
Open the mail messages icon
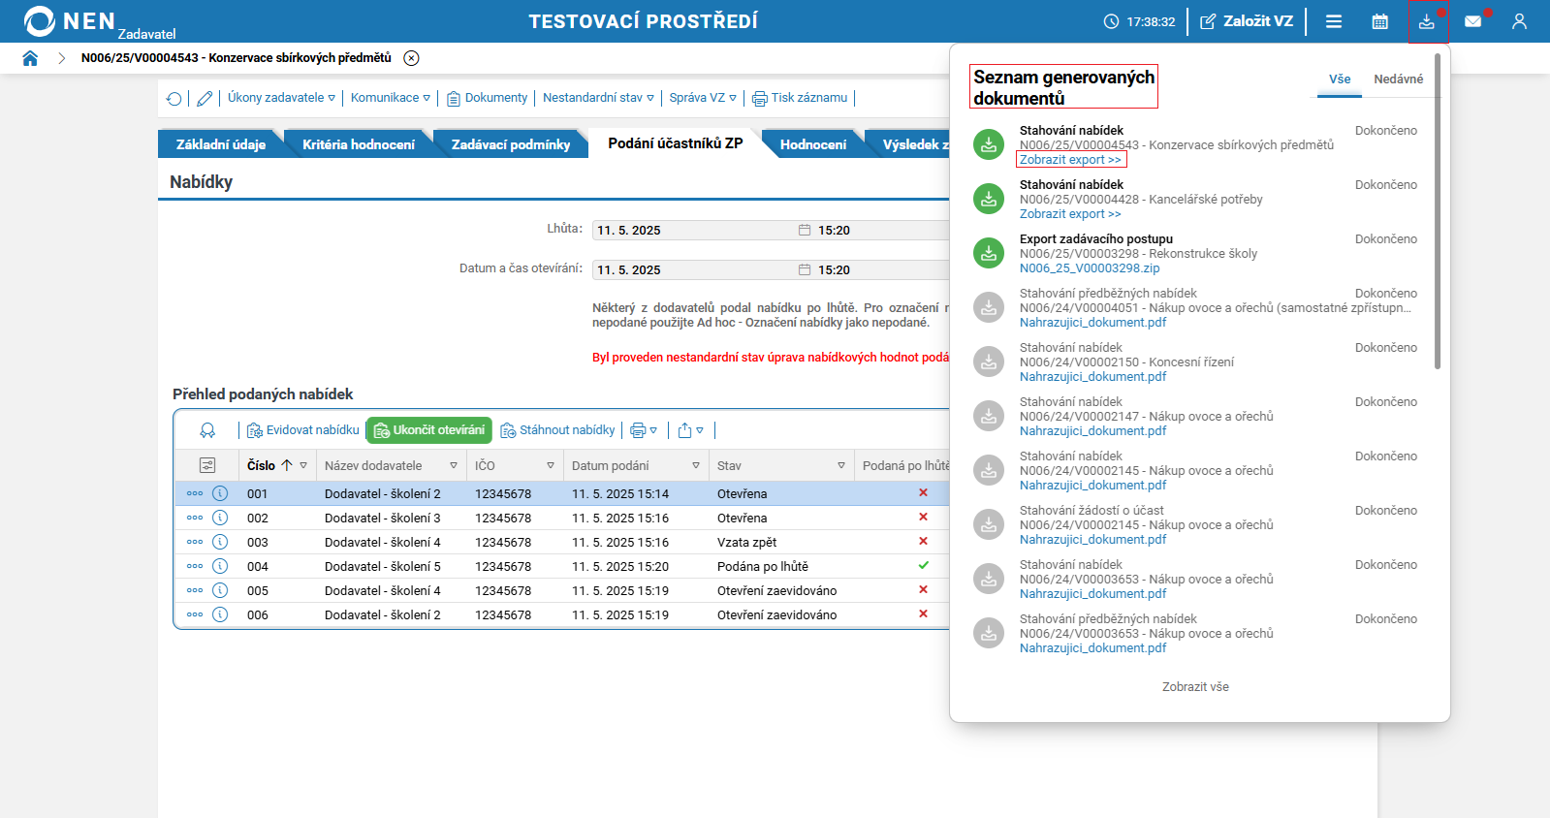[x=1472, y=21]
